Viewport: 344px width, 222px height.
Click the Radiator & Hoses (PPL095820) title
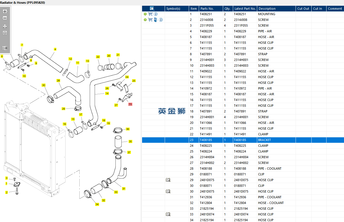tap(22, 3)
